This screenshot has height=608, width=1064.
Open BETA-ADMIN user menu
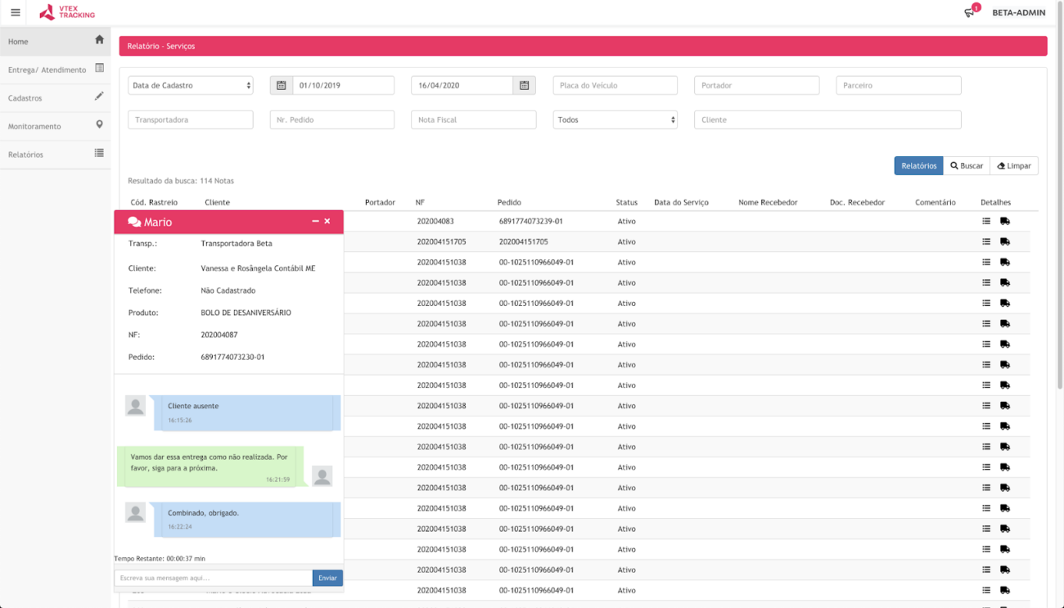(1018, 12)
